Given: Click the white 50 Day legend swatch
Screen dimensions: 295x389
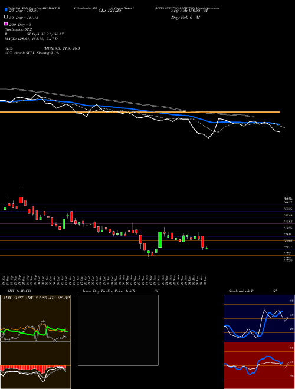Looking at the screenshot, I should tap(6, 17).
